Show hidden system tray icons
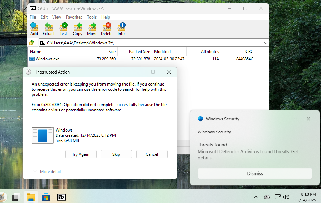 click(x=256, y=197)
